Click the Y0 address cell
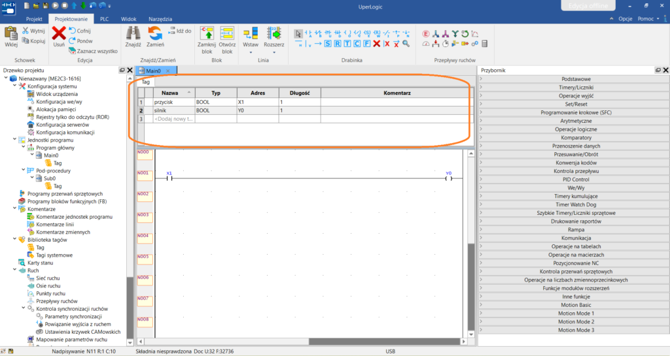This screenshot has height=356, width=670. pyautogui.click(x=258, y=110)
